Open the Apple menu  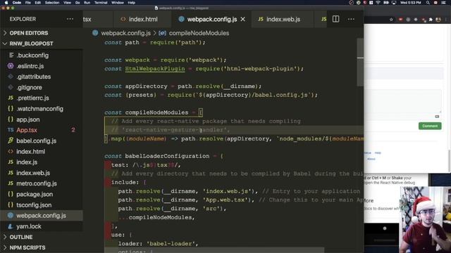click(6, 3)
